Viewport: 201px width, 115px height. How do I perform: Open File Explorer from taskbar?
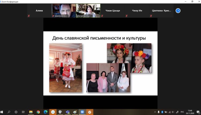[x=31, y=112]
